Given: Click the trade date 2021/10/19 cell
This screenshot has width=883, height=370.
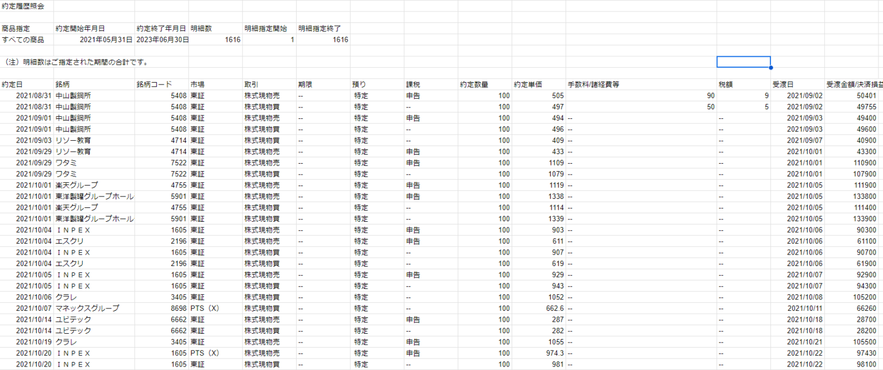Looking at the screenshot, I should coord(26,342).
